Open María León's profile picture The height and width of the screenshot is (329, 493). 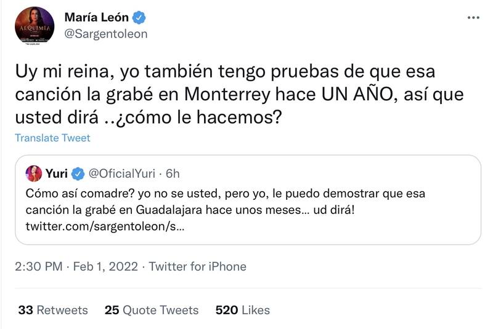click(35, 26)
